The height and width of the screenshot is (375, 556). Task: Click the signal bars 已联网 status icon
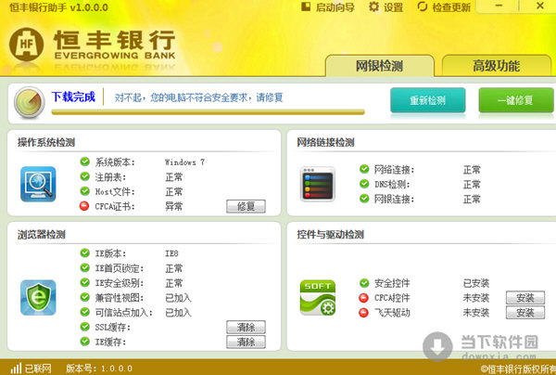[x=16, y=369]
